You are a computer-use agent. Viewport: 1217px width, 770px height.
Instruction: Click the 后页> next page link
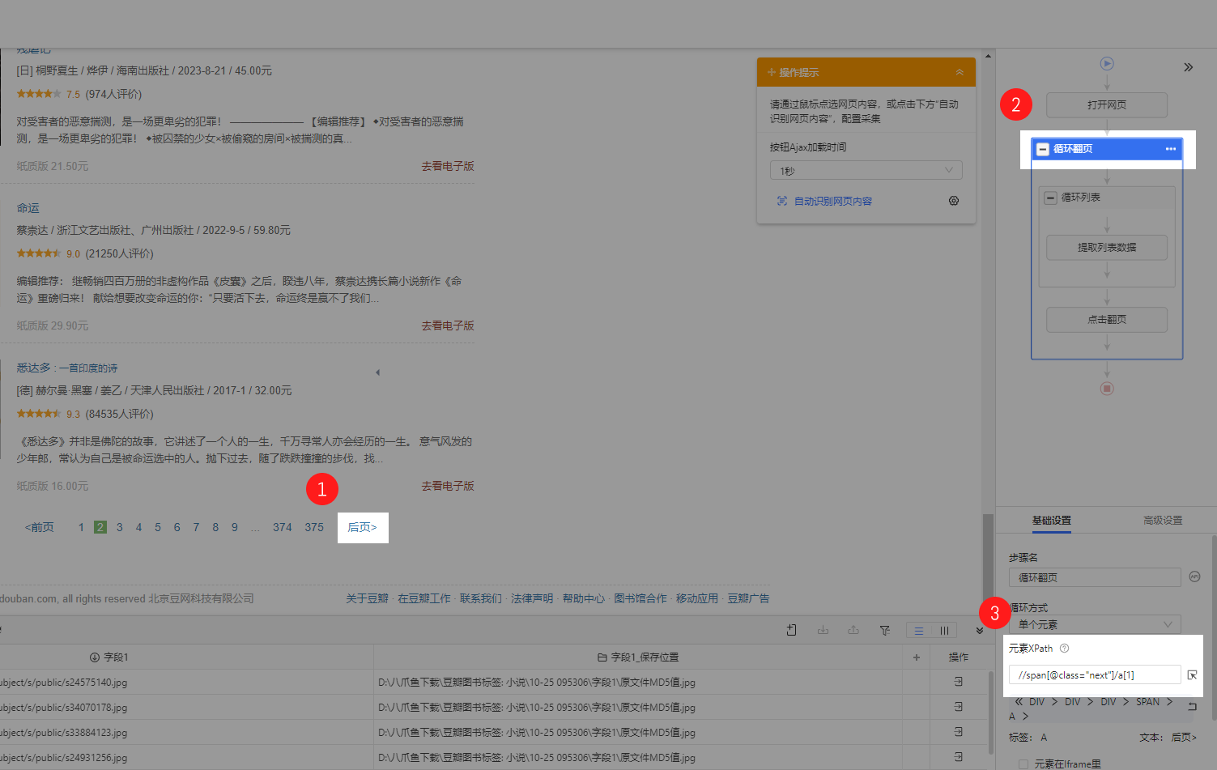click(362, 528)
